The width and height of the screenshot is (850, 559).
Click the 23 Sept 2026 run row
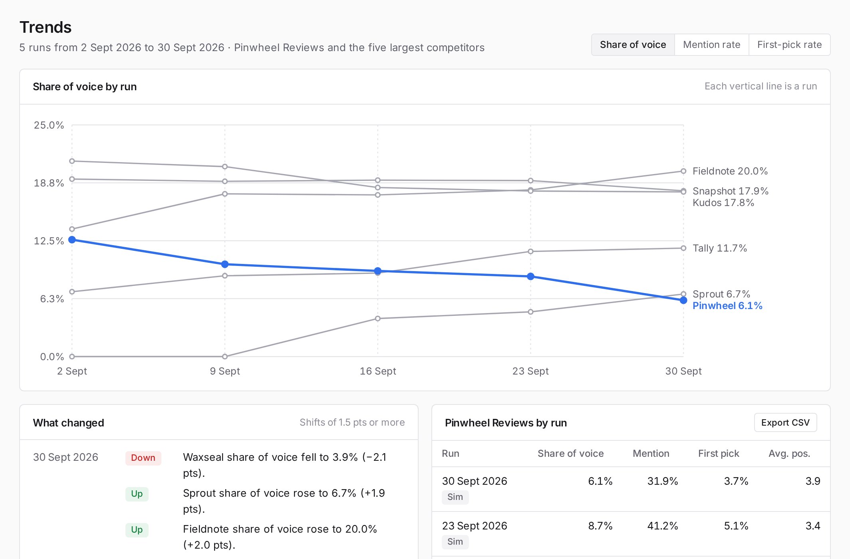click(x=631, y=534)
